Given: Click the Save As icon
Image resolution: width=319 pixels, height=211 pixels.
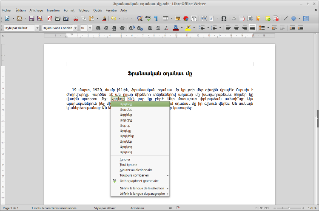Looking at the screenshot, I should point(40,19).
